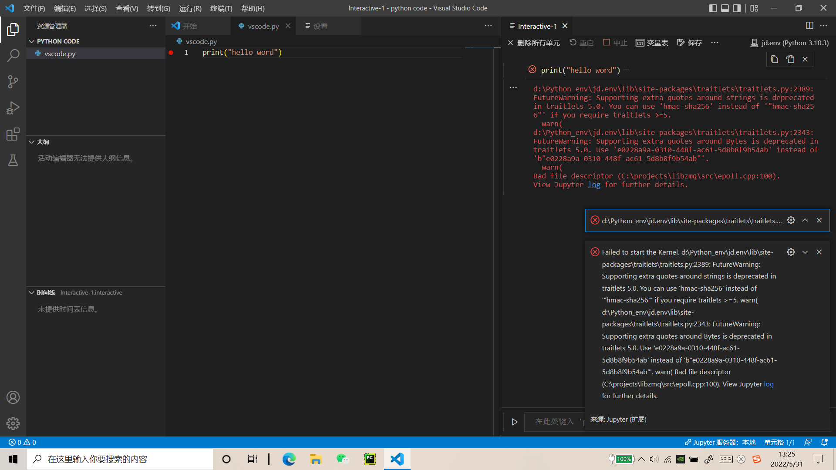Image resolution: width=836 pixels, height=470 pixels.
Task: Open cell output more actions ellipsis
Action: point(513,87)
